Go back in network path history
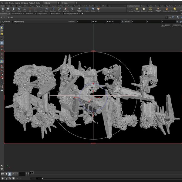The width and height of the screenshot is (182, 182). point(2,17)
